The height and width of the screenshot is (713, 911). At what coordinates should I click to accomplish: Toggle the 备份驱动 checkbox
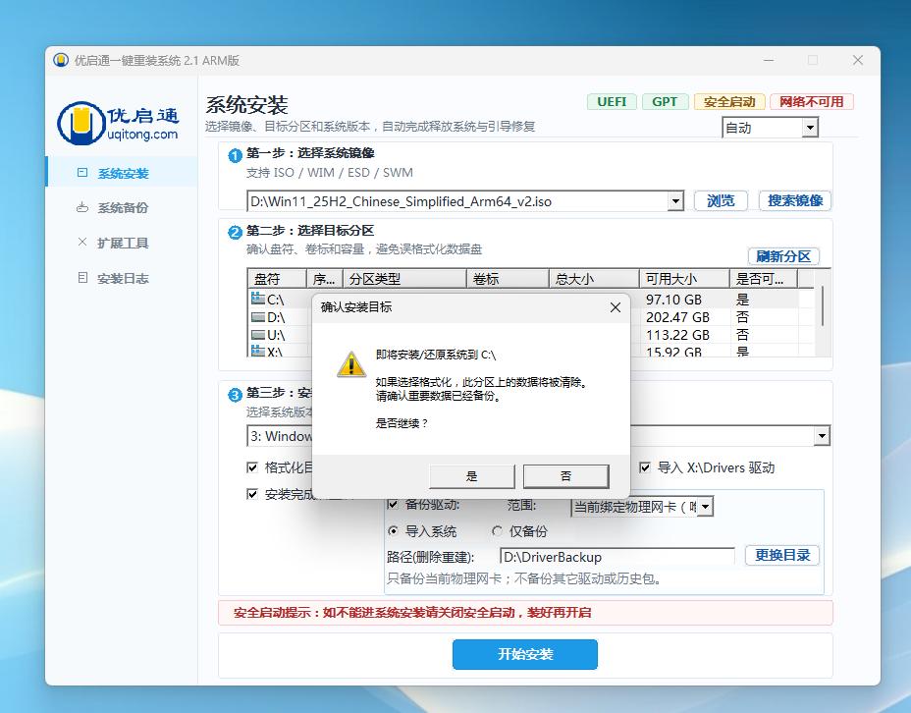click(393, 504)
